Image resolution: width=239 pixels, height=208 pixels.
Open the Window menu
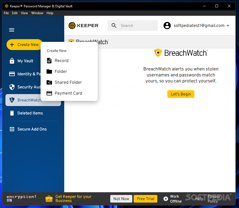[x=37, y=13]
